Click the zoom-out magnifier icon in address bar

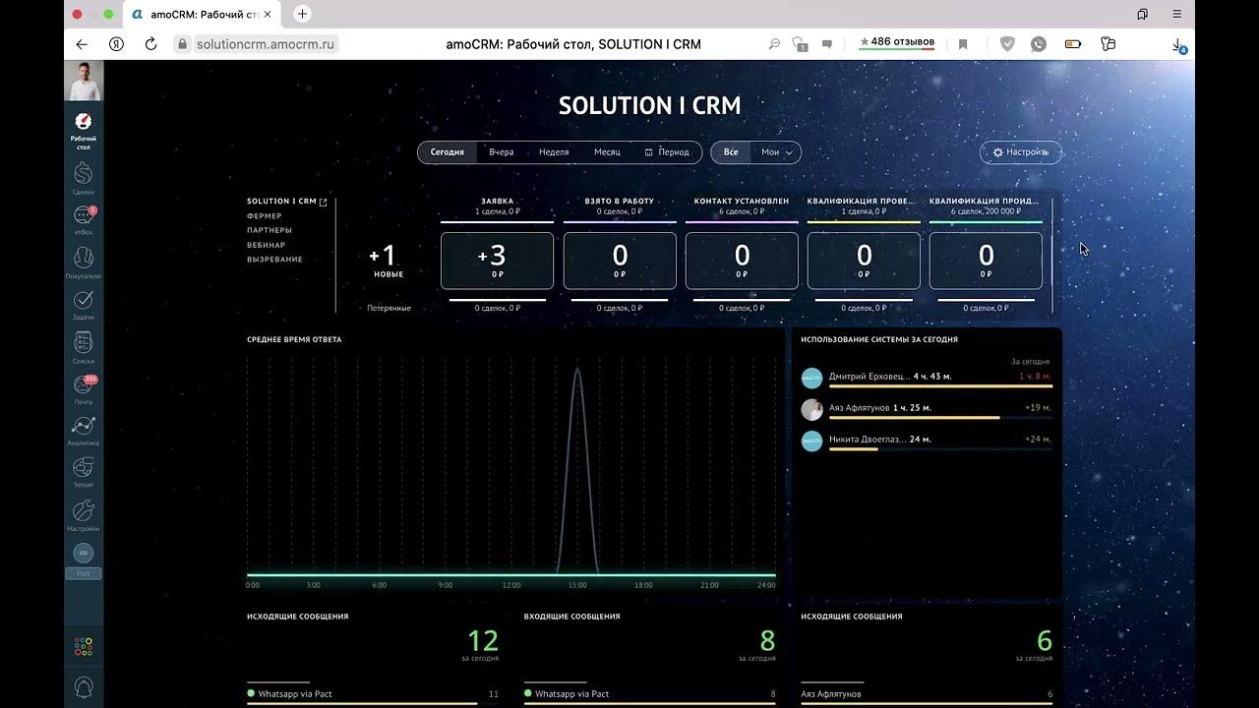click(774, 44)
